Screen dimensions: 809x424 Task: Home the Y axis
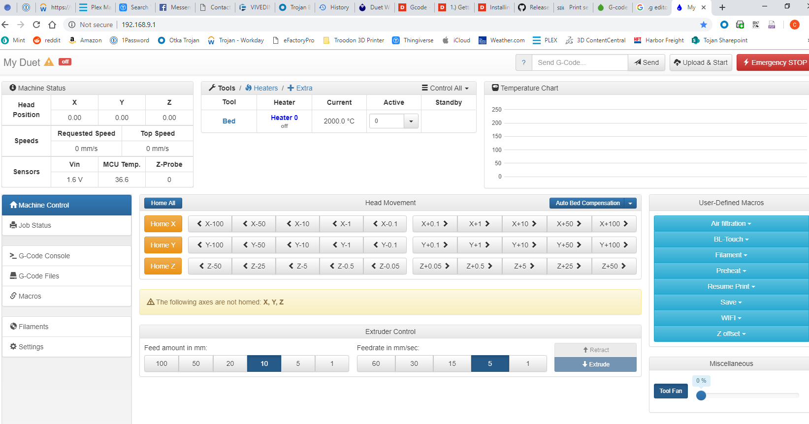click(163, 245)
